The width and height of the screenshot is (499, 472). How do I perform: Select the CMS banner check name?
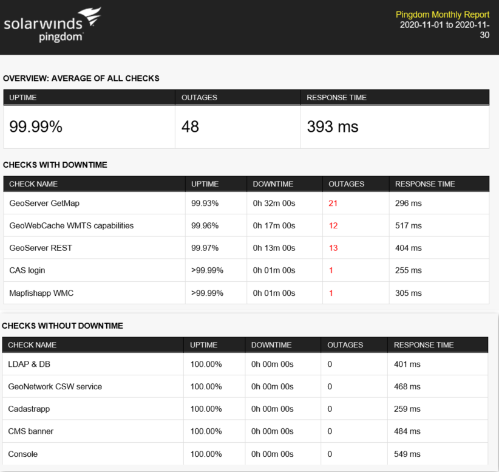click(x=30, y=431)
